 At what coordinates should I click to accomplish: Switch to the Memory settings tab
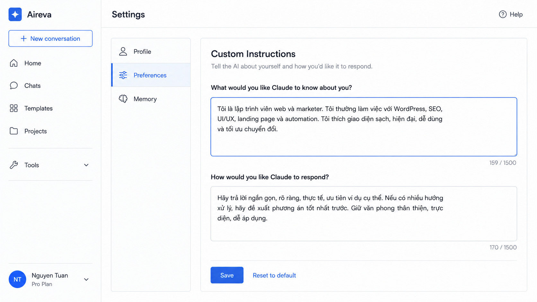(151, 99)
